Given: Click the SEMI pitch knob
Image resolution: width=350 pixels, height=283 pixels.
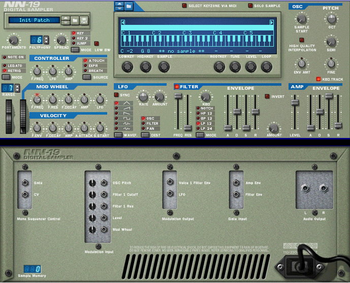Looking at the screenshot, I should tap(331, 42).
